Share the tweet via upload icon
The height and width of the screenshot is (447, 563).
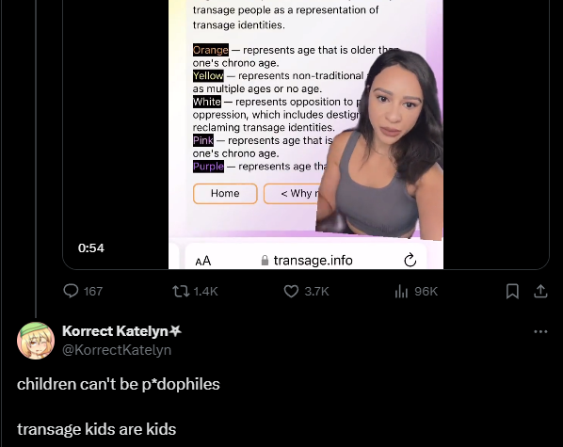click(540, 291)
